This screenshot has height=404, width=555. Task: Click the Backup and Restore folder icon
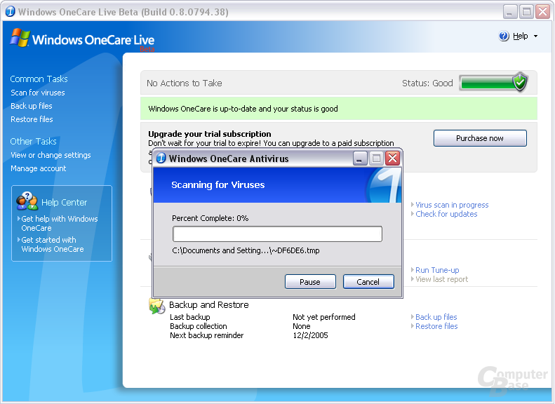point(156,307)
